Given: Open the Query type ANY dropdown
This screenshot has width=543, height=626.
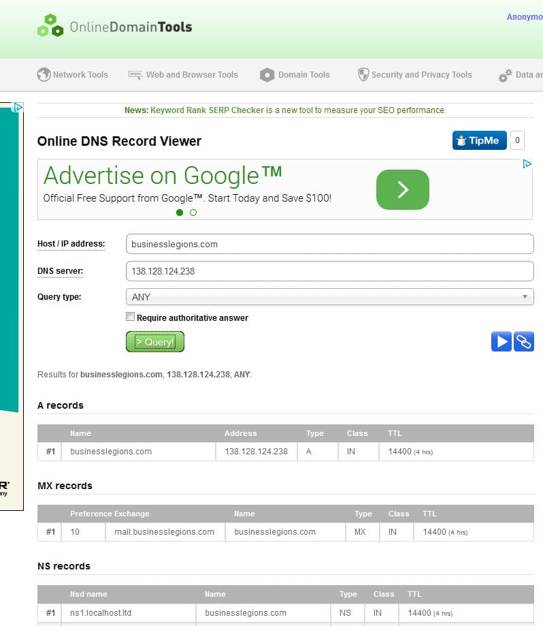Looking at the screenshot, I should point(329,297).
